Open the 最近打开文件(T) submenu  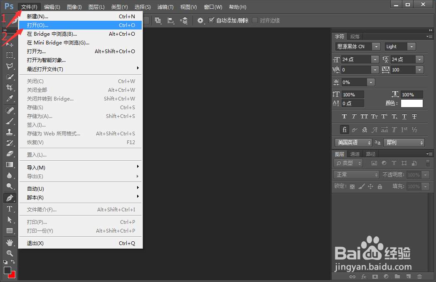click(x=80, y=69)
